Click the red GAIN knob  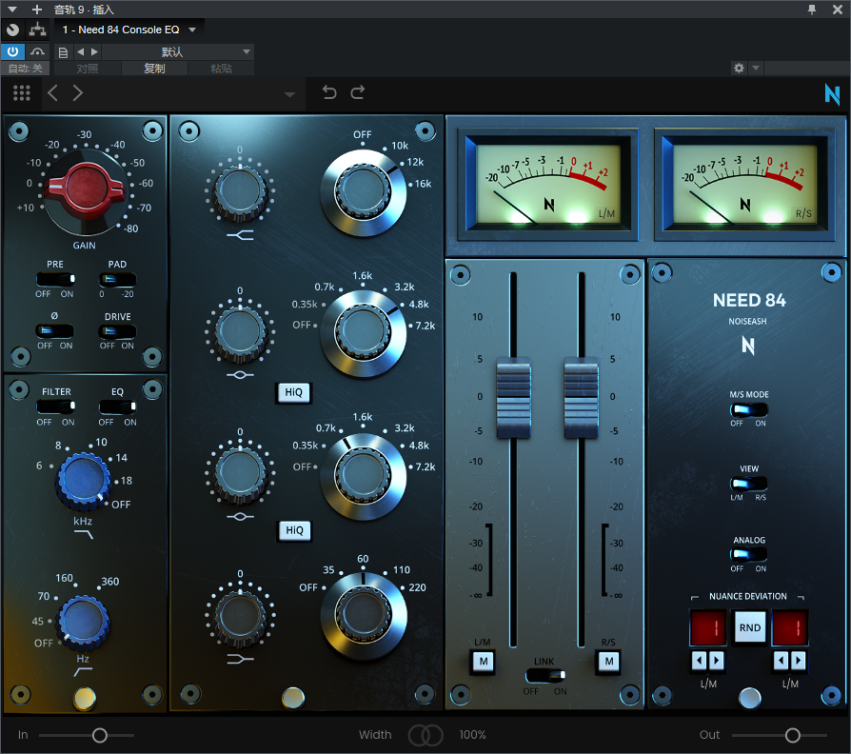[x=85, y=187]
